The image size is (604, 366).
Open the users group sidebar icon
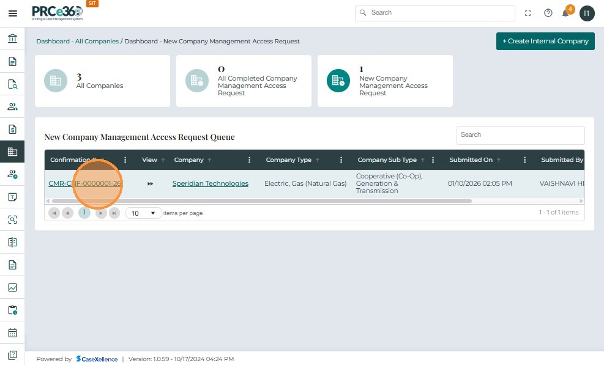click(x=12, y=106)
